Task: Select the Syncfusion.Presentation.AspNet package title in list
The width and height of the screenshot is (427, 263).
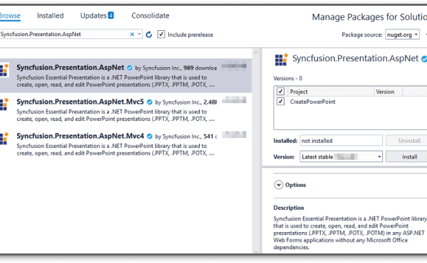Action: pos(70,68)
